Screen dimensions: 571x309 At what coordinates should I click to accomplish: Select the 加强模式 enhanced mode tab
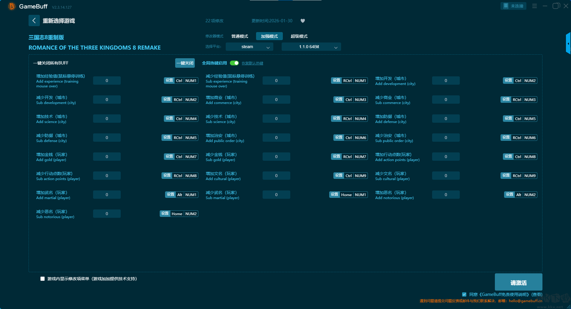coord(269,36)
